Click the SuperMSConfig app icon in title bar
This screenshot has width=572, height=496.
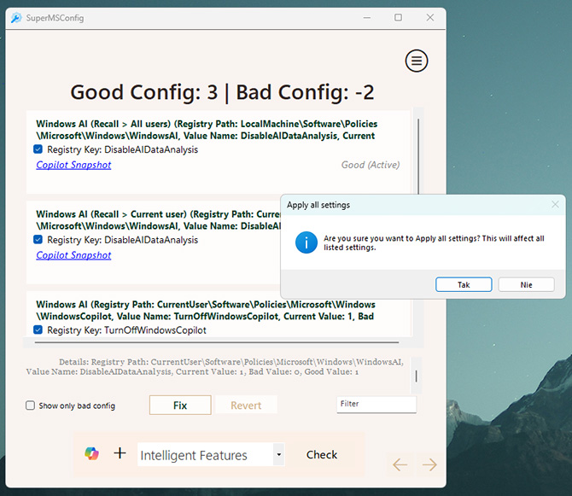16,18
